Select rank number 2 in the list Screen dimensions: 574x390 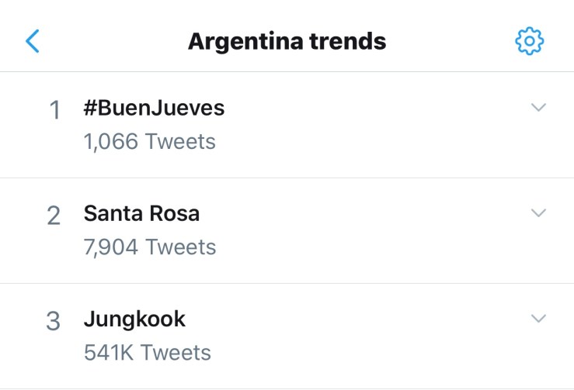pos(54,216)
